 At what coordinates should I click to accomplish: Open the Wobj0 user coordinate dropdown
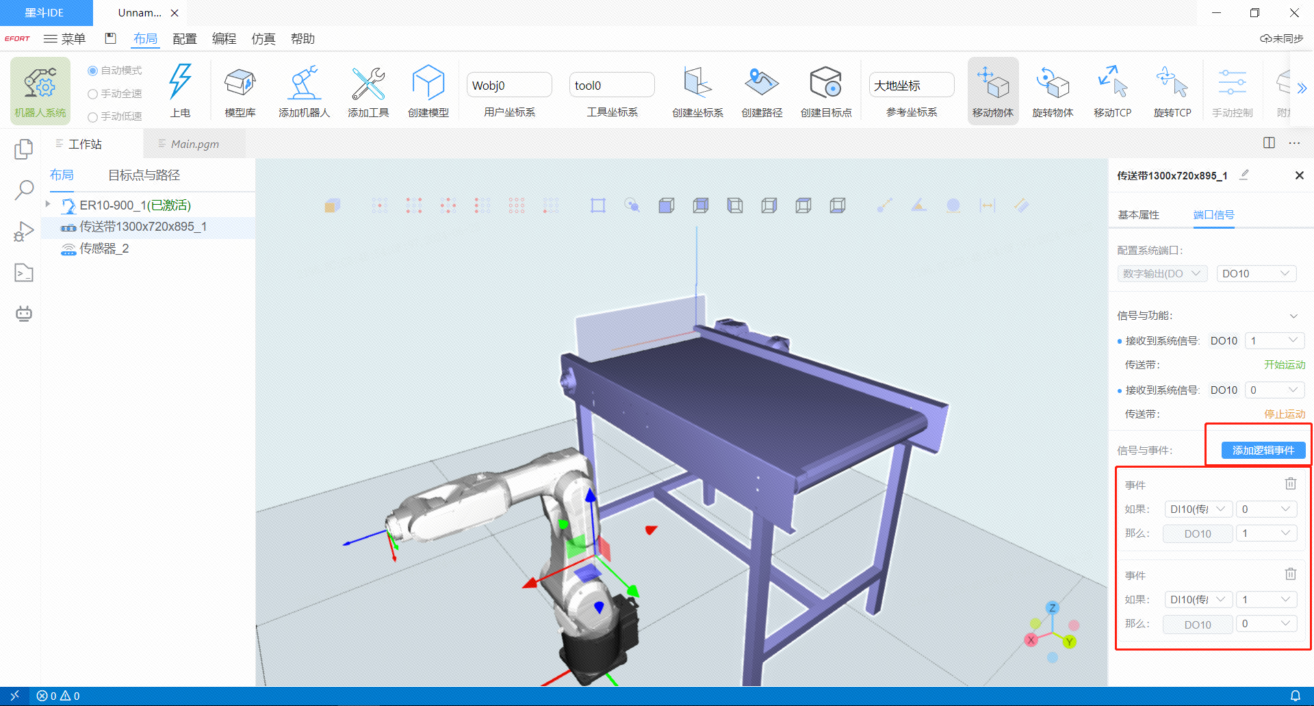tap(509, 85)
